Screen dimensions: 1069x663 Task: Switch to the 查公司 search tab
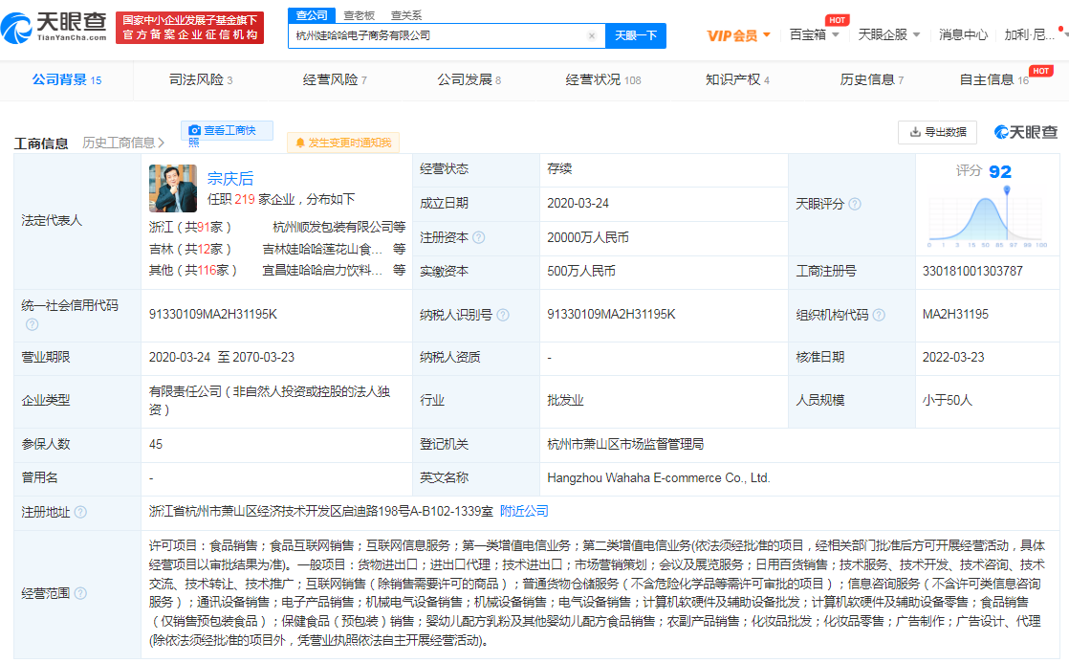tap(313, 15)
